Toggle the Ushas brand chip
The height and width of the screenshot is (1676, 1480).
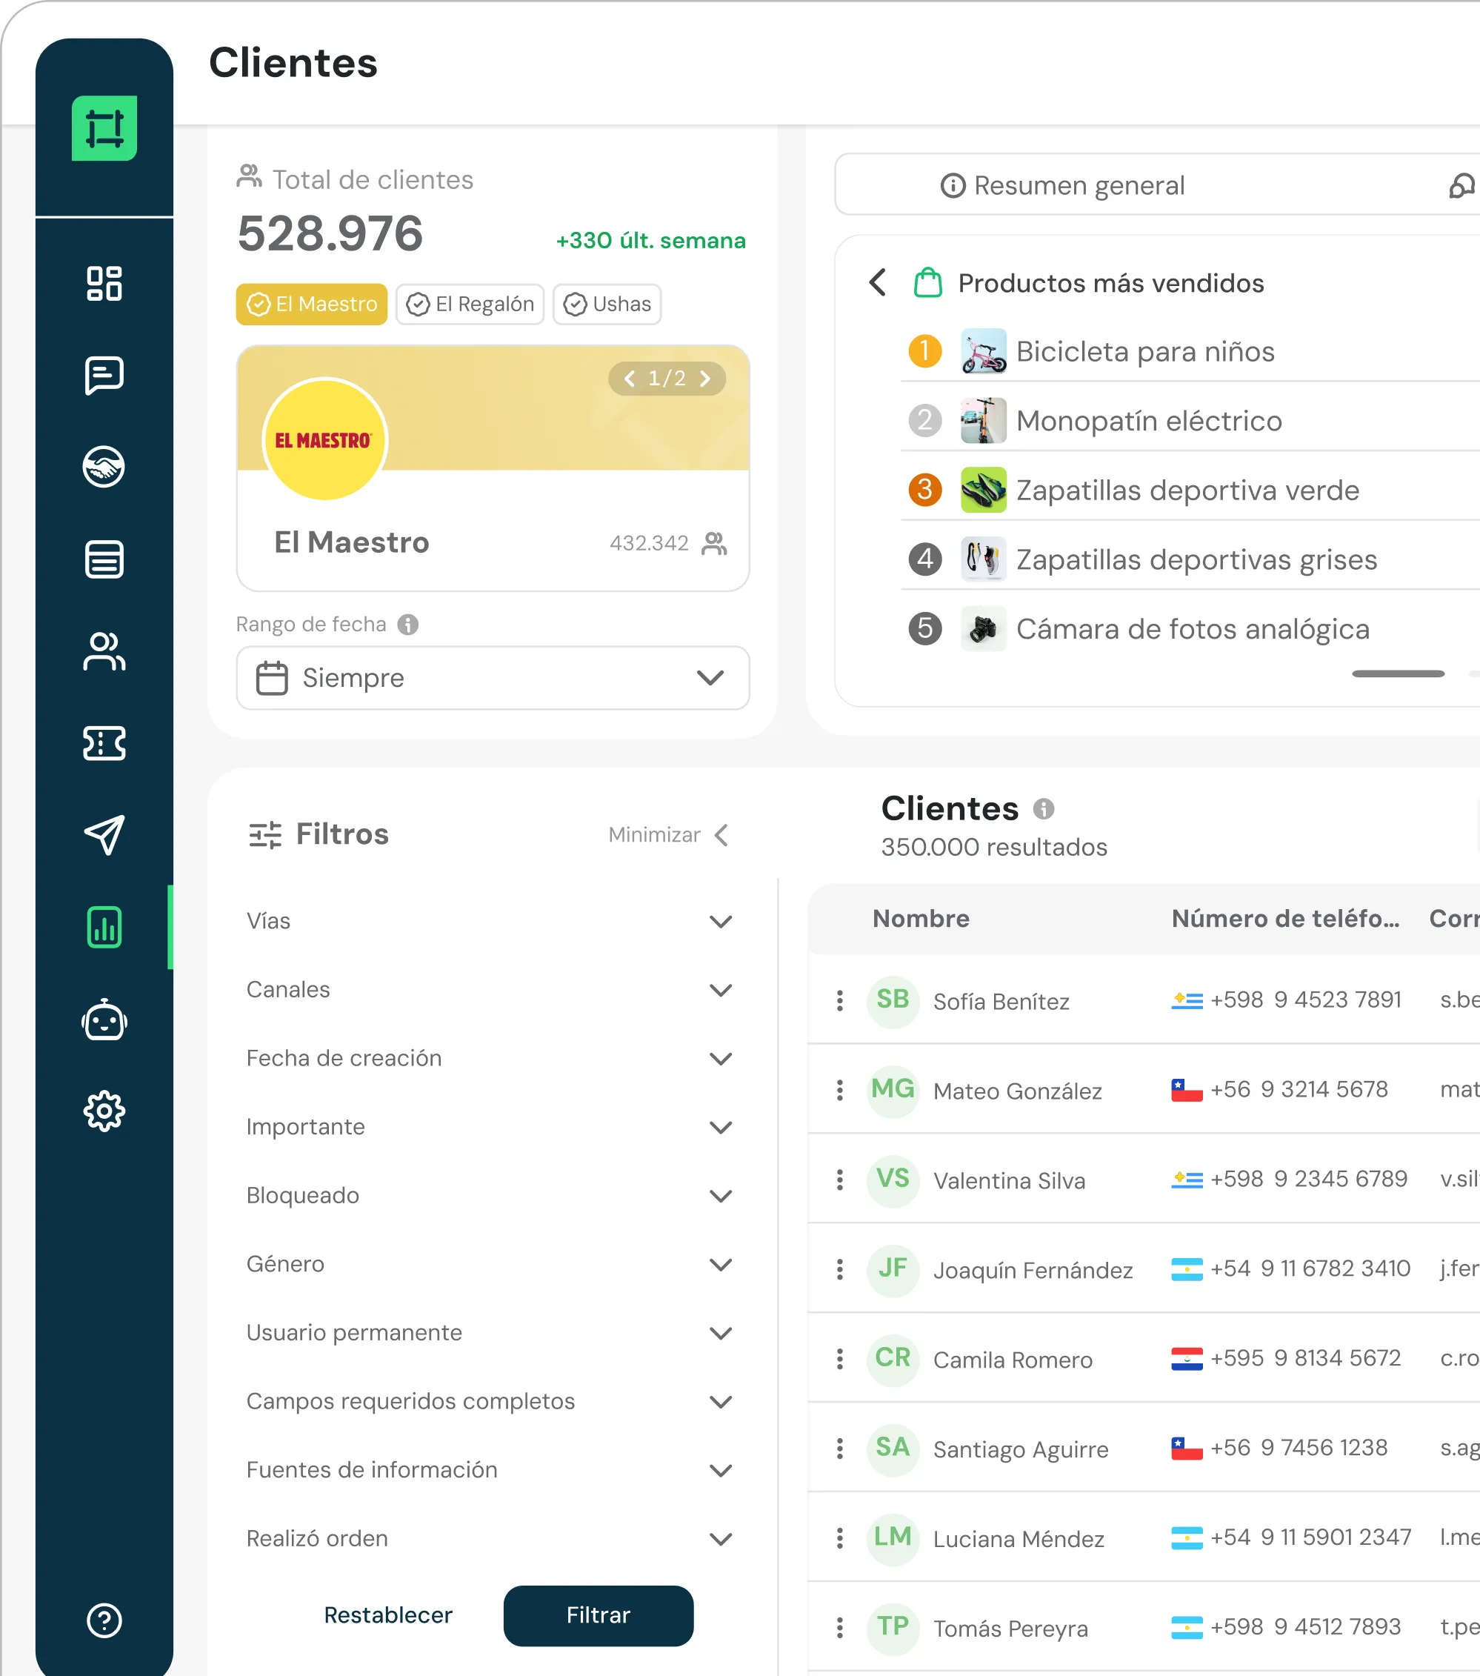(607, 305)
